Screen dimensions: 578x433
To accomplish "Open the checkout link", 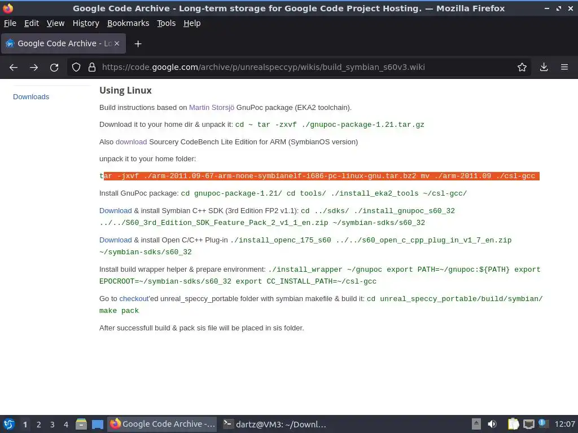I will click(x=134, y=299).
